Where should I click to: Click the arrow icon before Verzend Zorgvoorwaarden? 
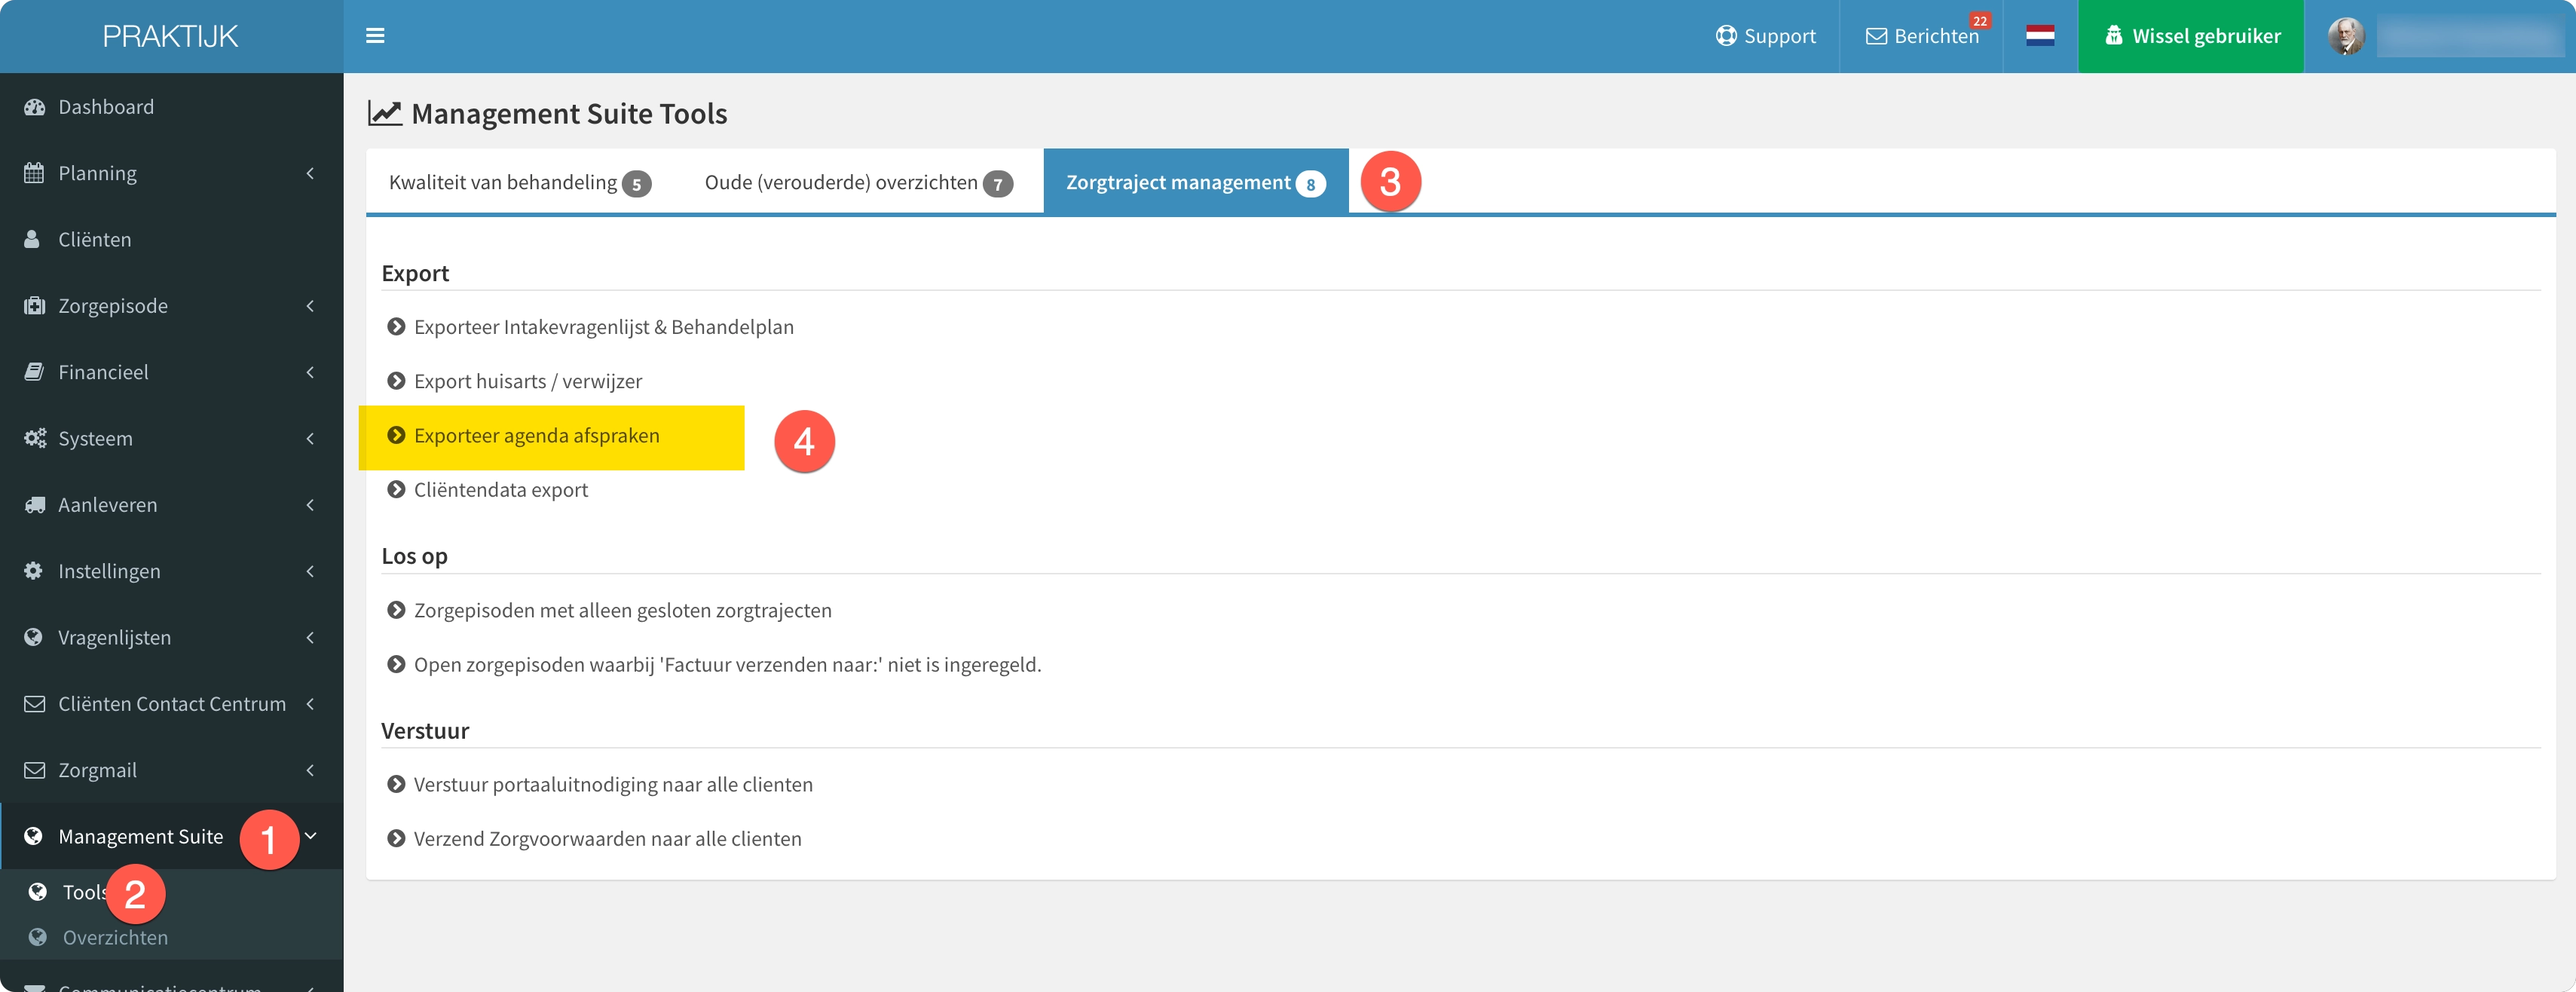[396, 839]
